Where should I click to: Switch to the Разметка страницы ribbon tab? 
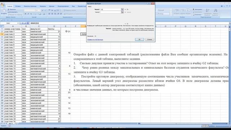[x=30, y=6]
